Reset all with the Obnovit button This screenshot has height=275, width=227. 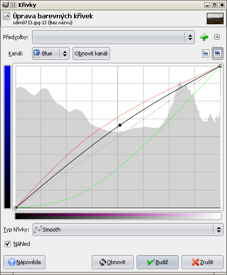pyautogui.click(x=113, y=262)
